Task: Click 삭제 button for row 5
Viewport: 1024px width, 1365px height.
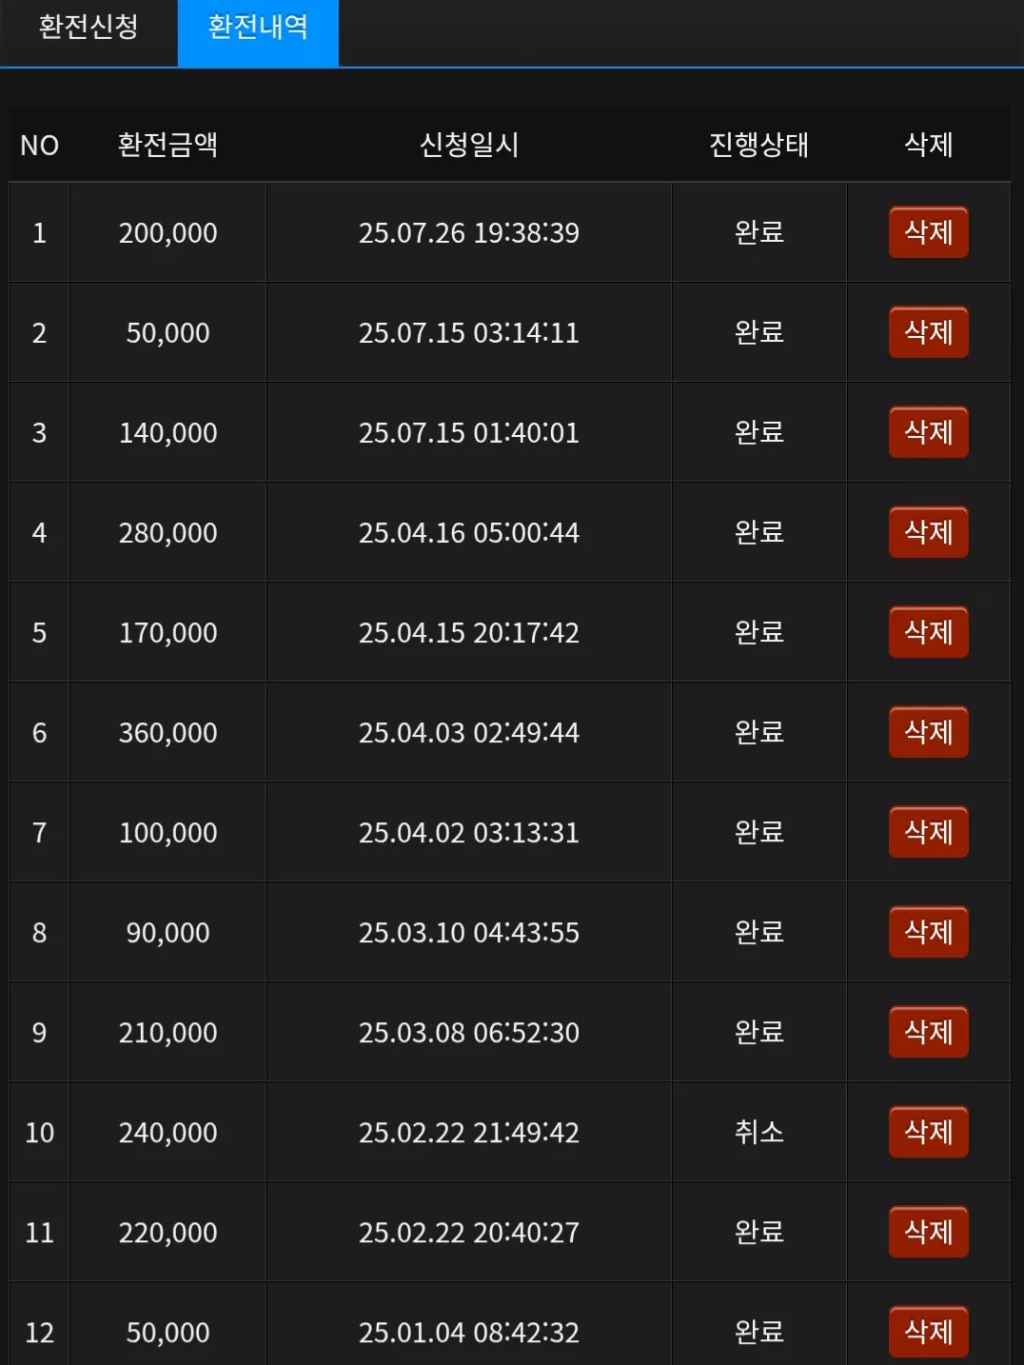Action: (x=929, y=632)
